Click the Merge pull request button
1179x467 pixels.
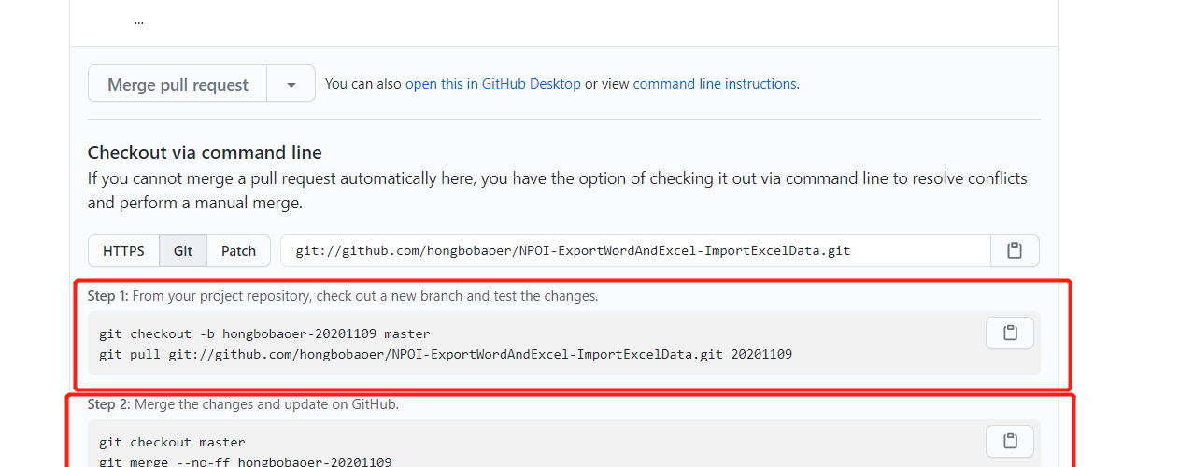(178, 84)
